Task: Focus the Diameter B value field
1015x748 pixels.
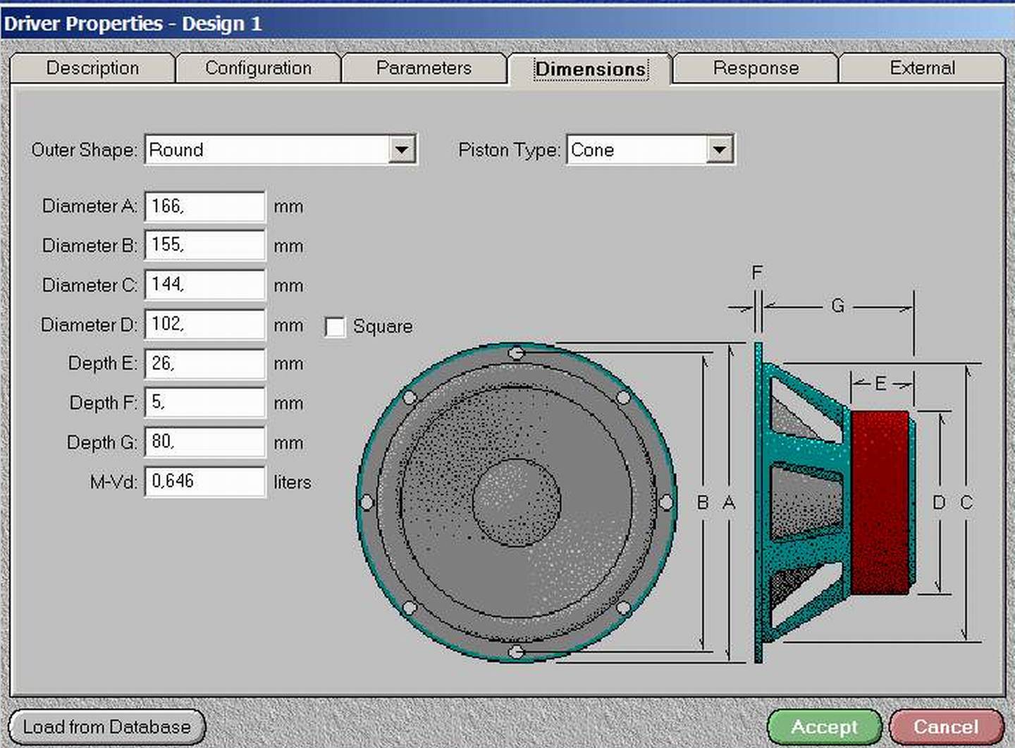Action: [204, 245]
